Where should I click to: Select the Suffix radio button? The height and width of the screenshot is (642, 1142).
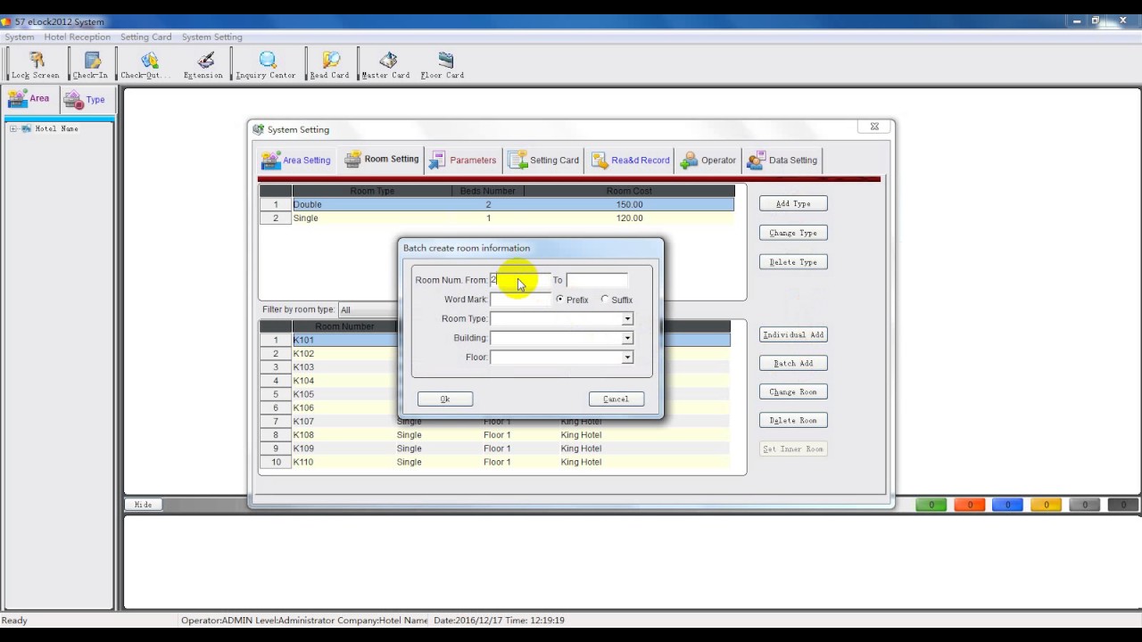click(x=605, y=300)
